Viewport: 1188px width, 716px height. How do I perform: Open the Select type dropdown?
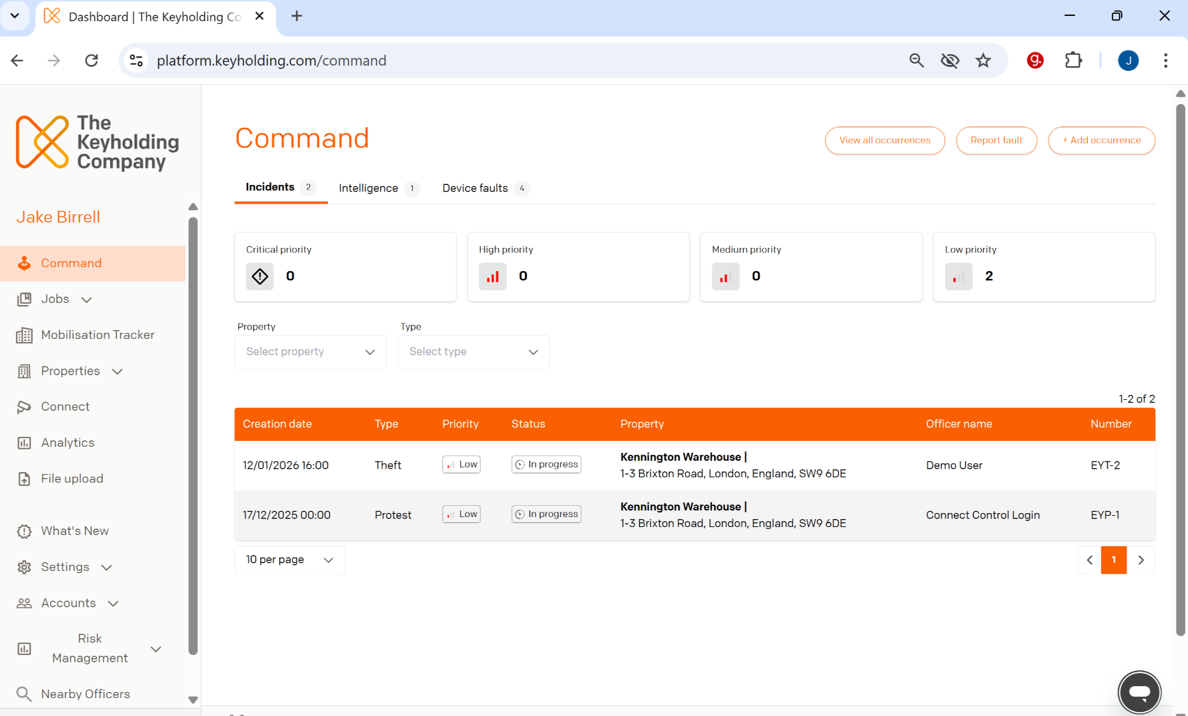[x=473, y=352]
